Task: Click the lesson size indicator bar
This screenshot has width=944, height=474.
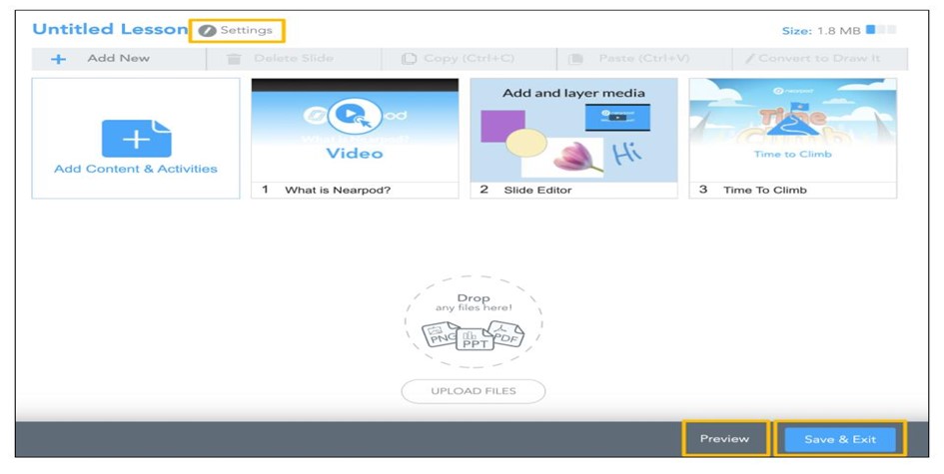Action: [x=881, y=30]
